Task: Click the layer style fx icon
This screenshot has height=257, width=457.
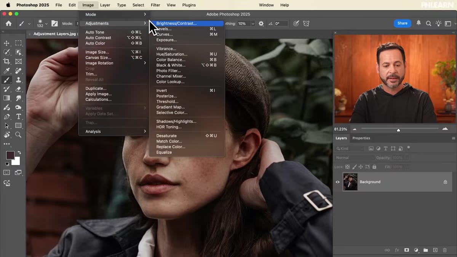Action: pyautogui.click(x=397, y=250)
